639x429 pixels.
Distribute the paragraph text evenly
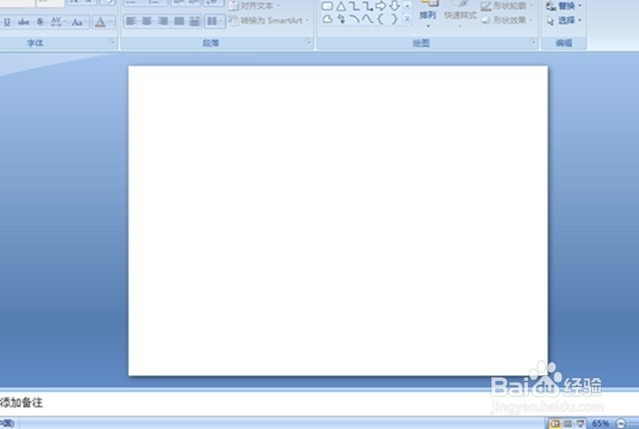pyautogui.click(x=195, y=21)
